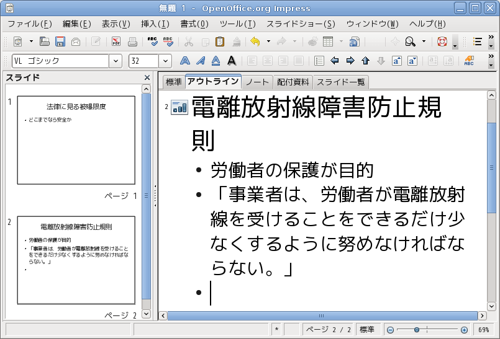The image size is (500, 339).
Task: Close the スライド panel
Action: [x=147, y=77]
